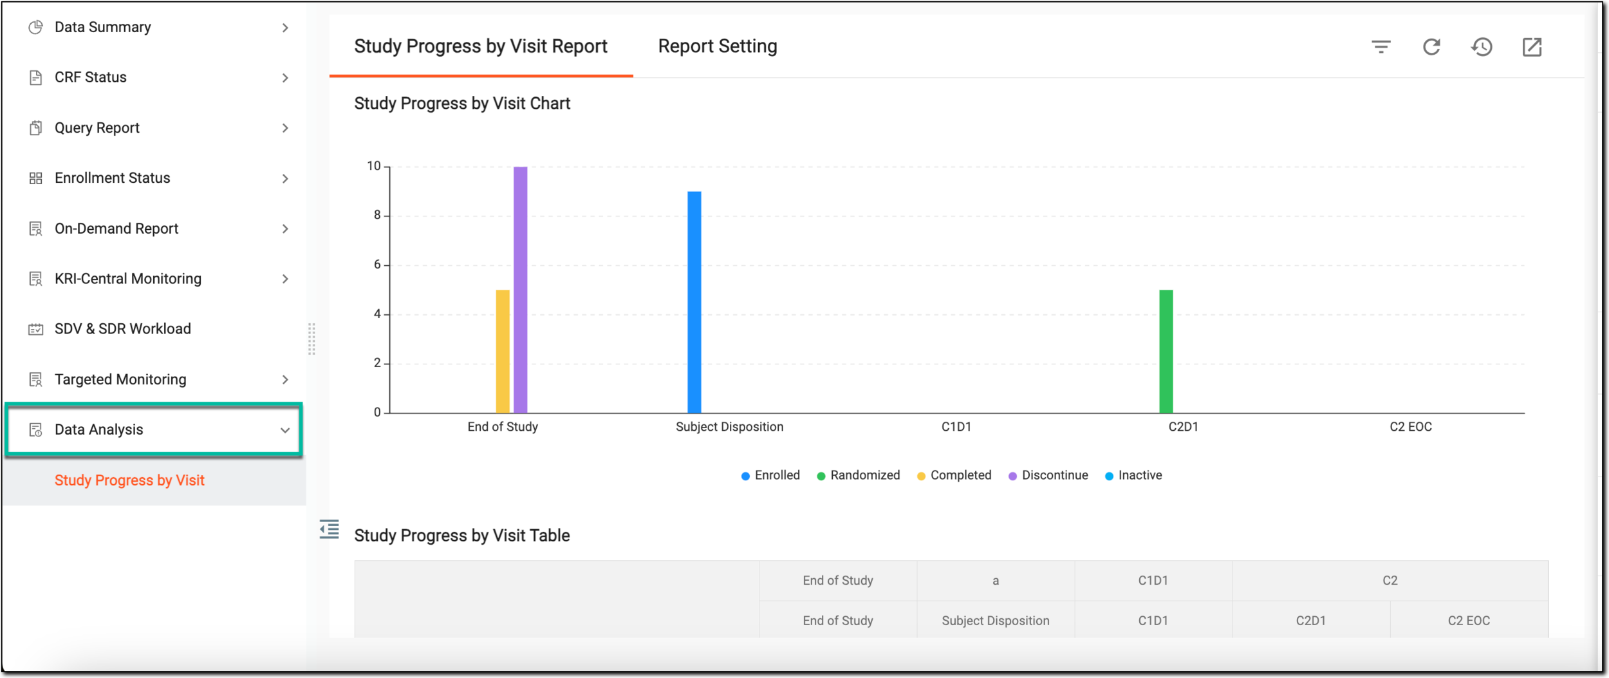Expand the Enrollment Status chevron
The image size is (1609, 678).
(x=285, y=178)
